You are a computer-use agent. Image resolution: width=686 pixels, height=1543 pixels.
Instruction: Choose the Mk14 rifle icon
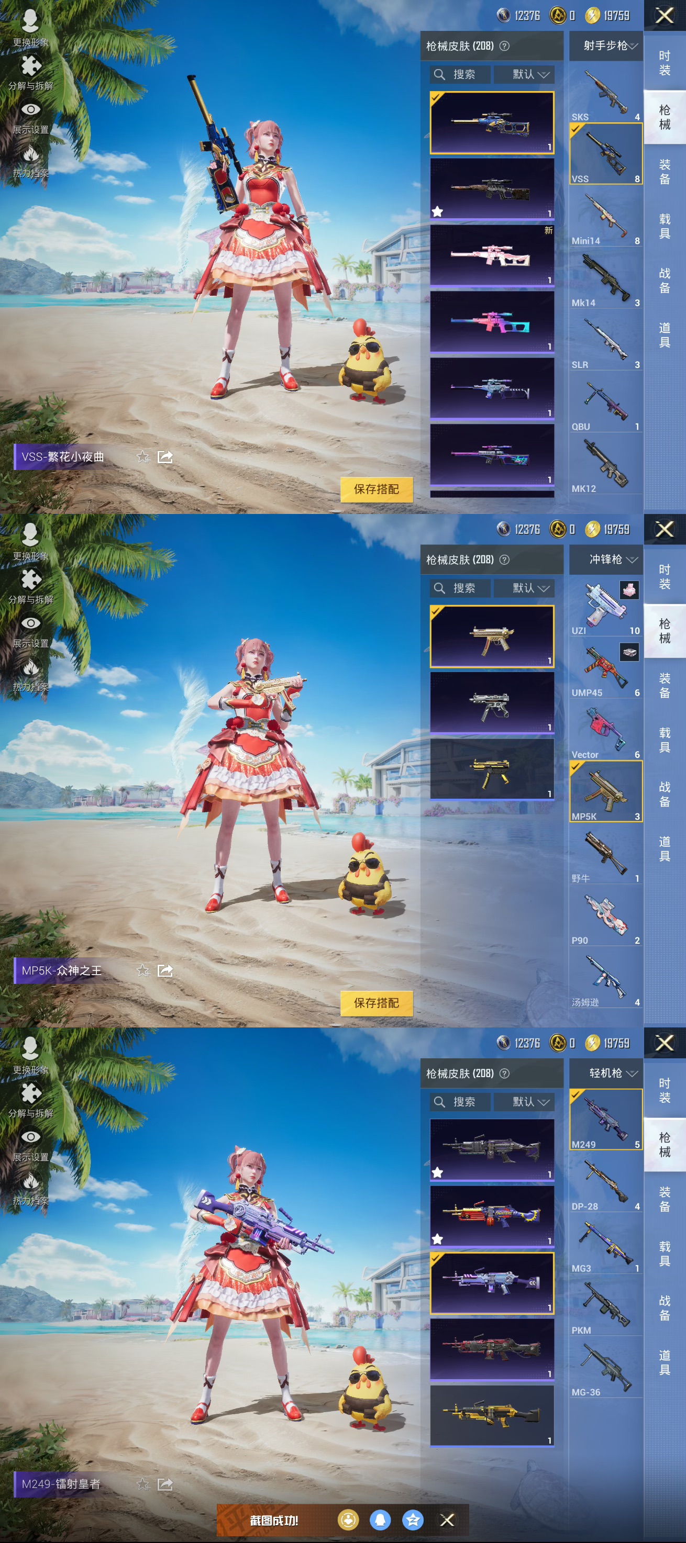pos(606,278)
